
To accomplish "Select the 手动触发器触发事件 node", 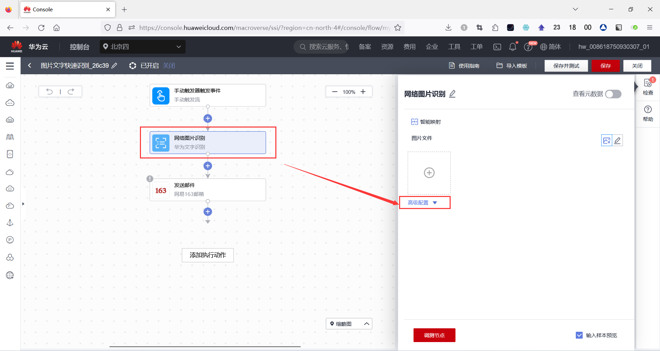I will point(208,95).
